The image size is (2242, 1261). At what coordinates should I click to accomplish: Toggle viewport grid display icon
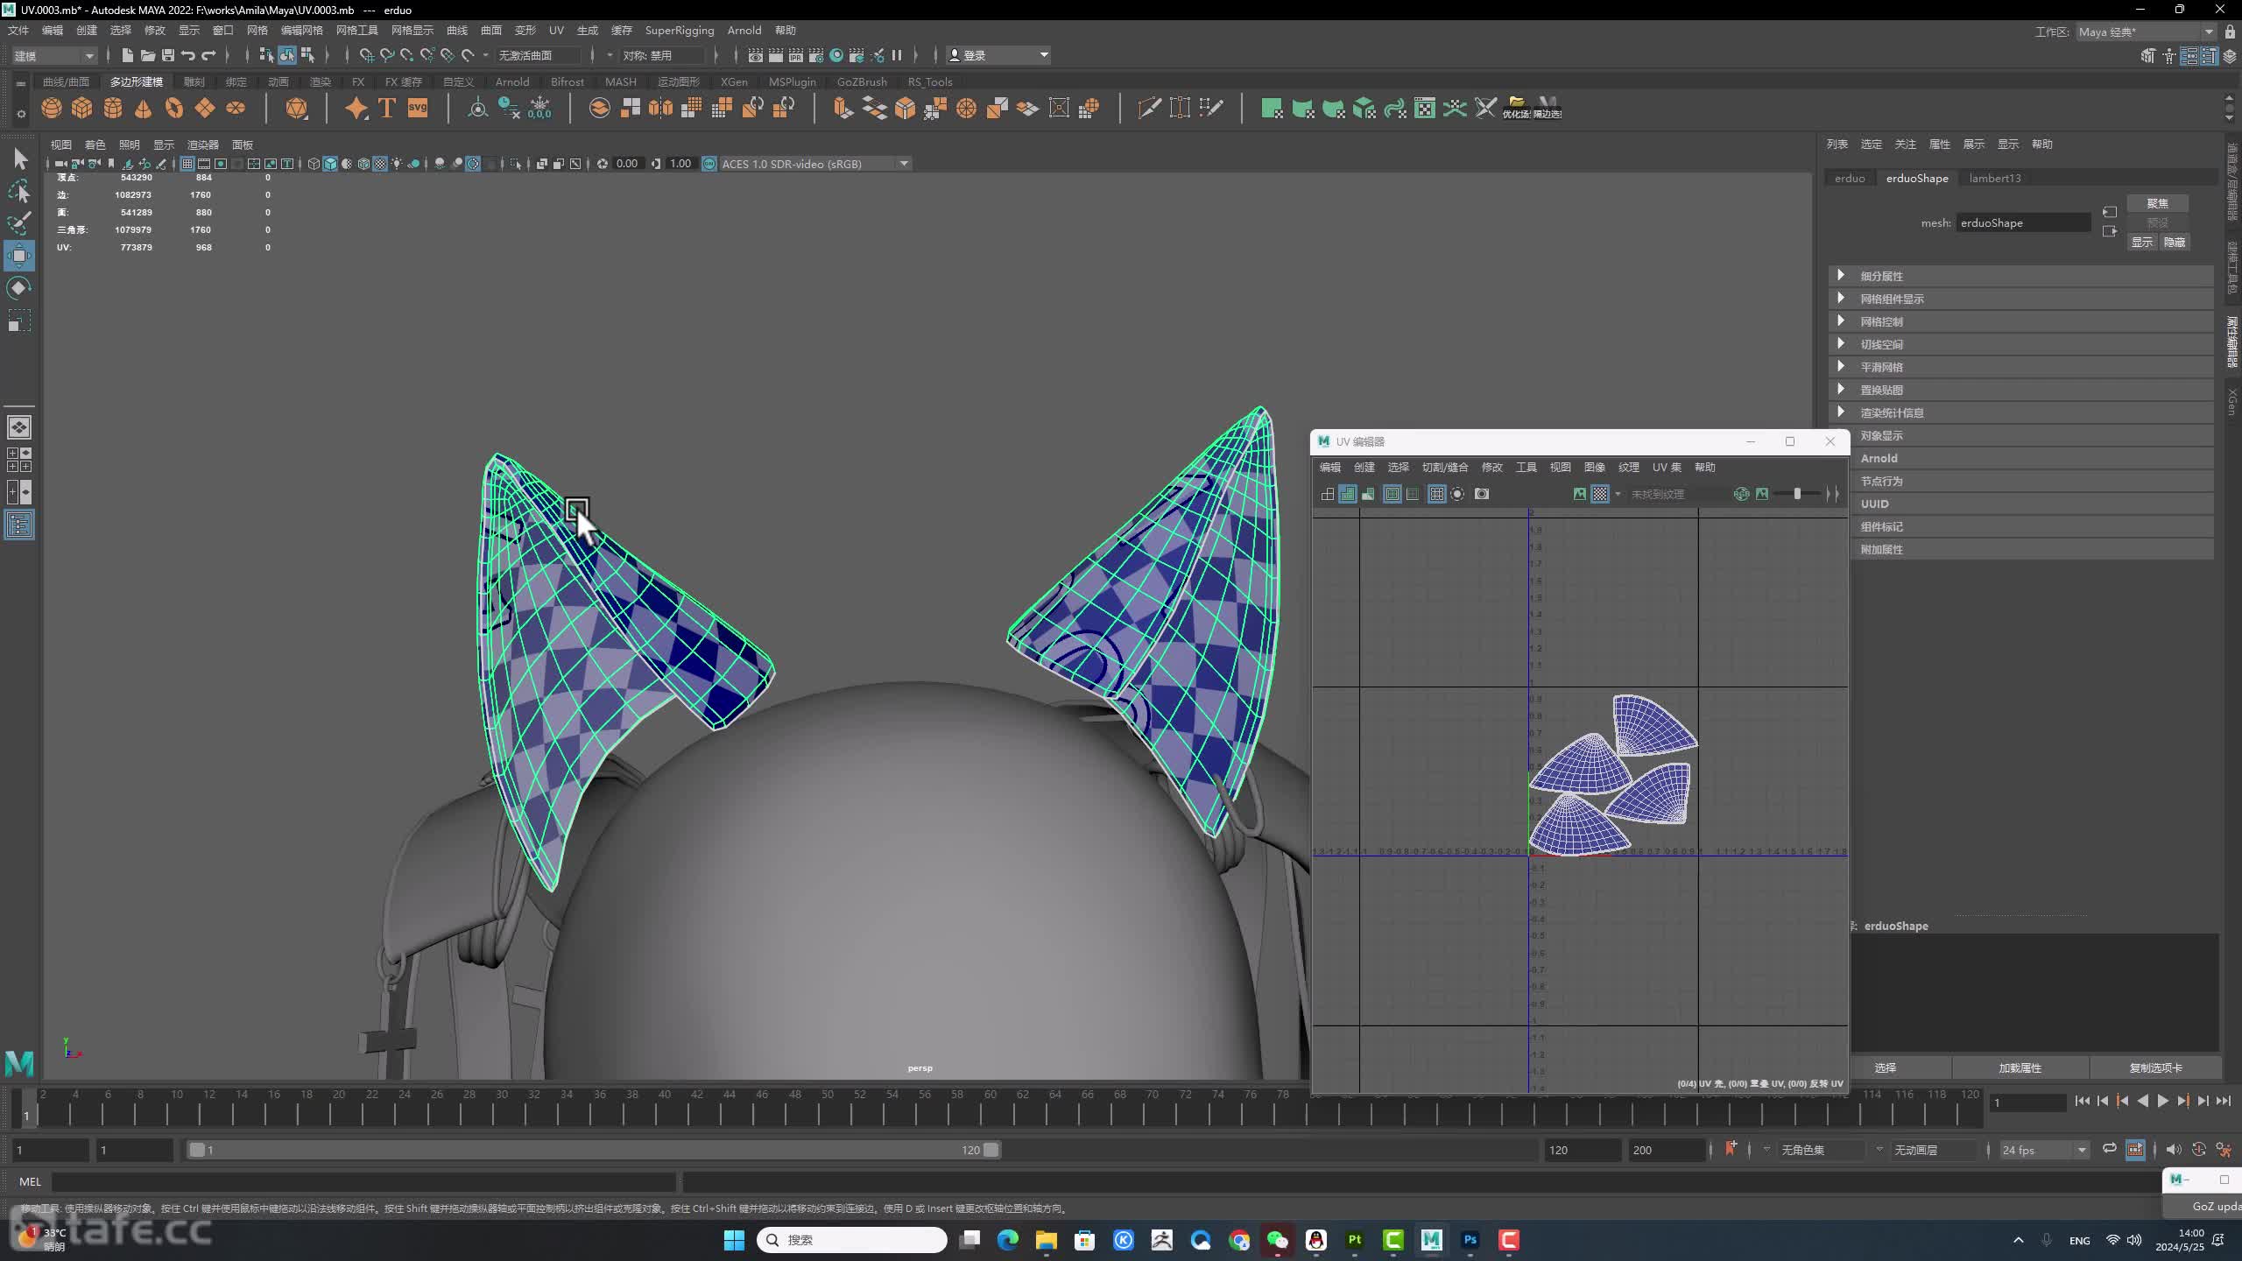pos(187,164)
